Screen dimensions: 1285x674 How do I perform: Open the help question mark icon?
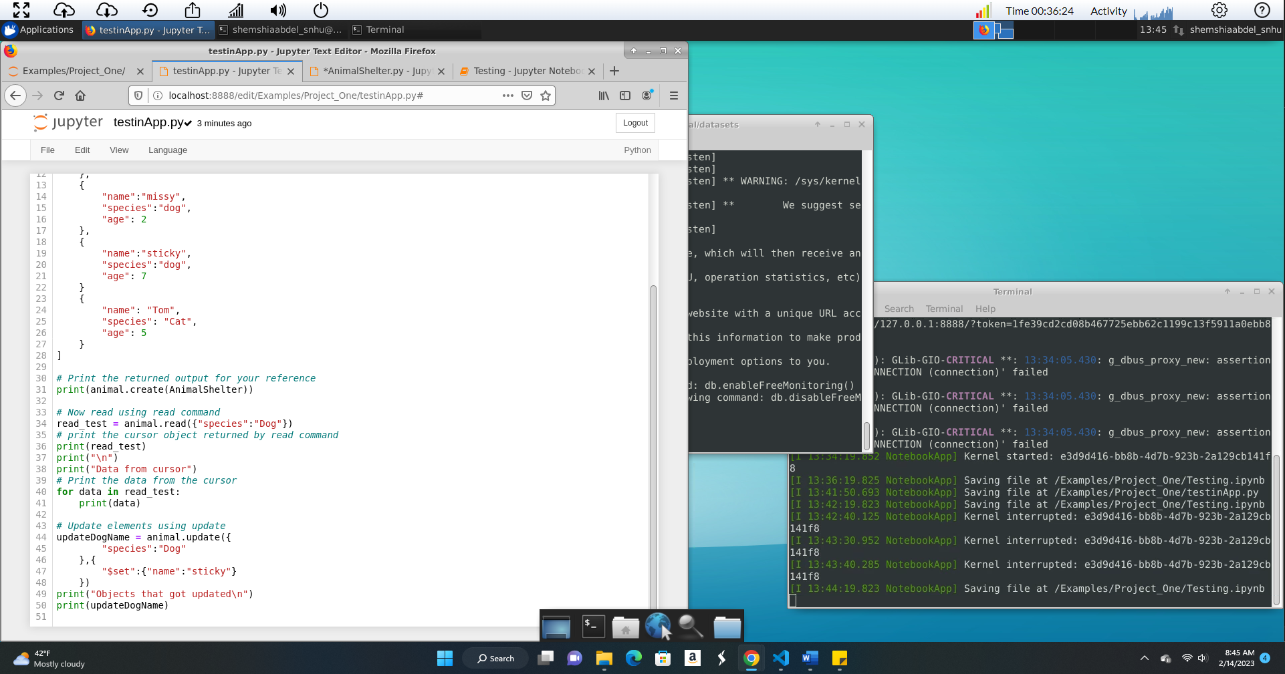pyautogui.click(x=1262, y=10)
